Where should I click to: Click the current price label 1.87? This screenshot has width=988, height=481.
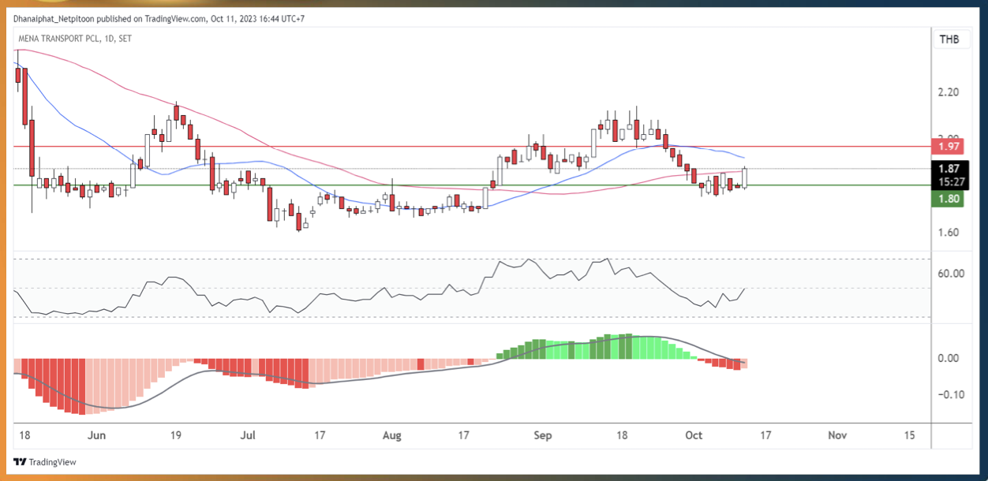[949, 168]
